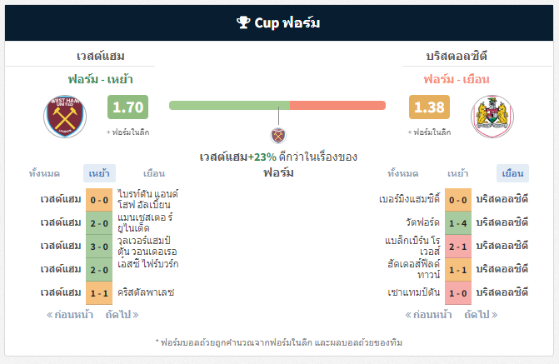Viewport: 559px width, 364px height.
Task: Click the green and red form comparison bar
Action: (277, 105)
